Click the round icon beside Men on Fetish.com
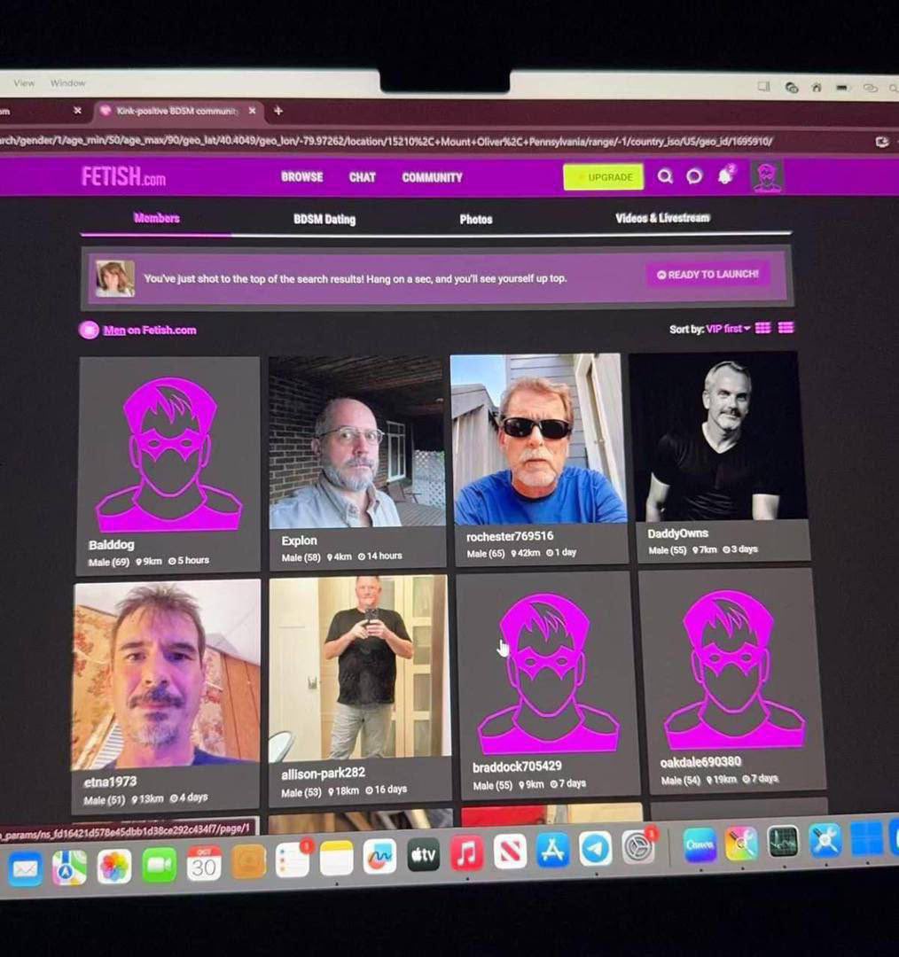Viewport: 899px width, 957px height. click(x=89, y=331)
